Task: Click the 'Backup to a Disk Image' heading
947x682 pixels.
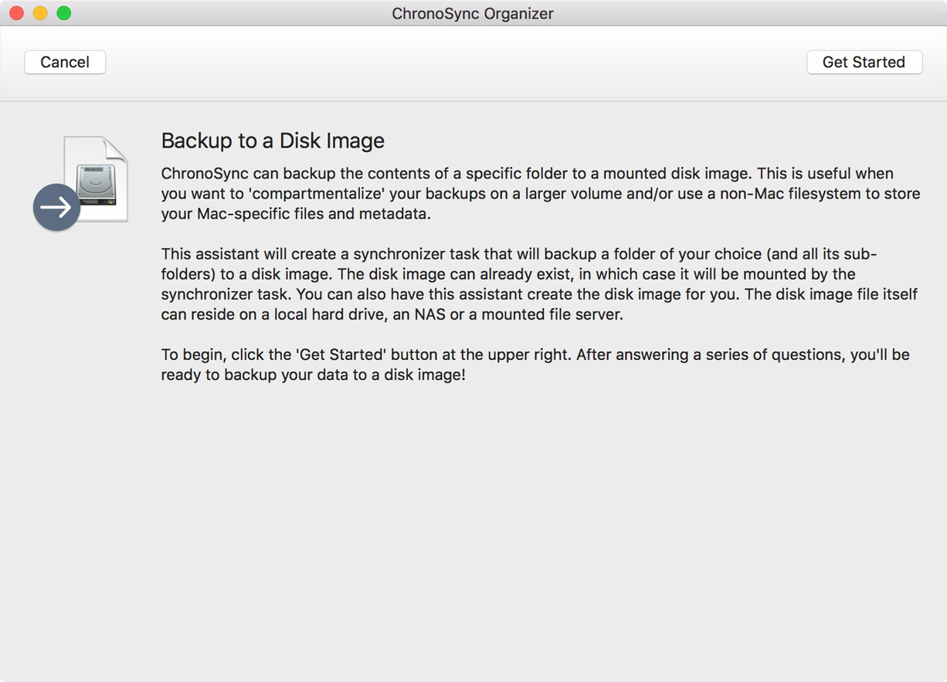Action: 273,141
